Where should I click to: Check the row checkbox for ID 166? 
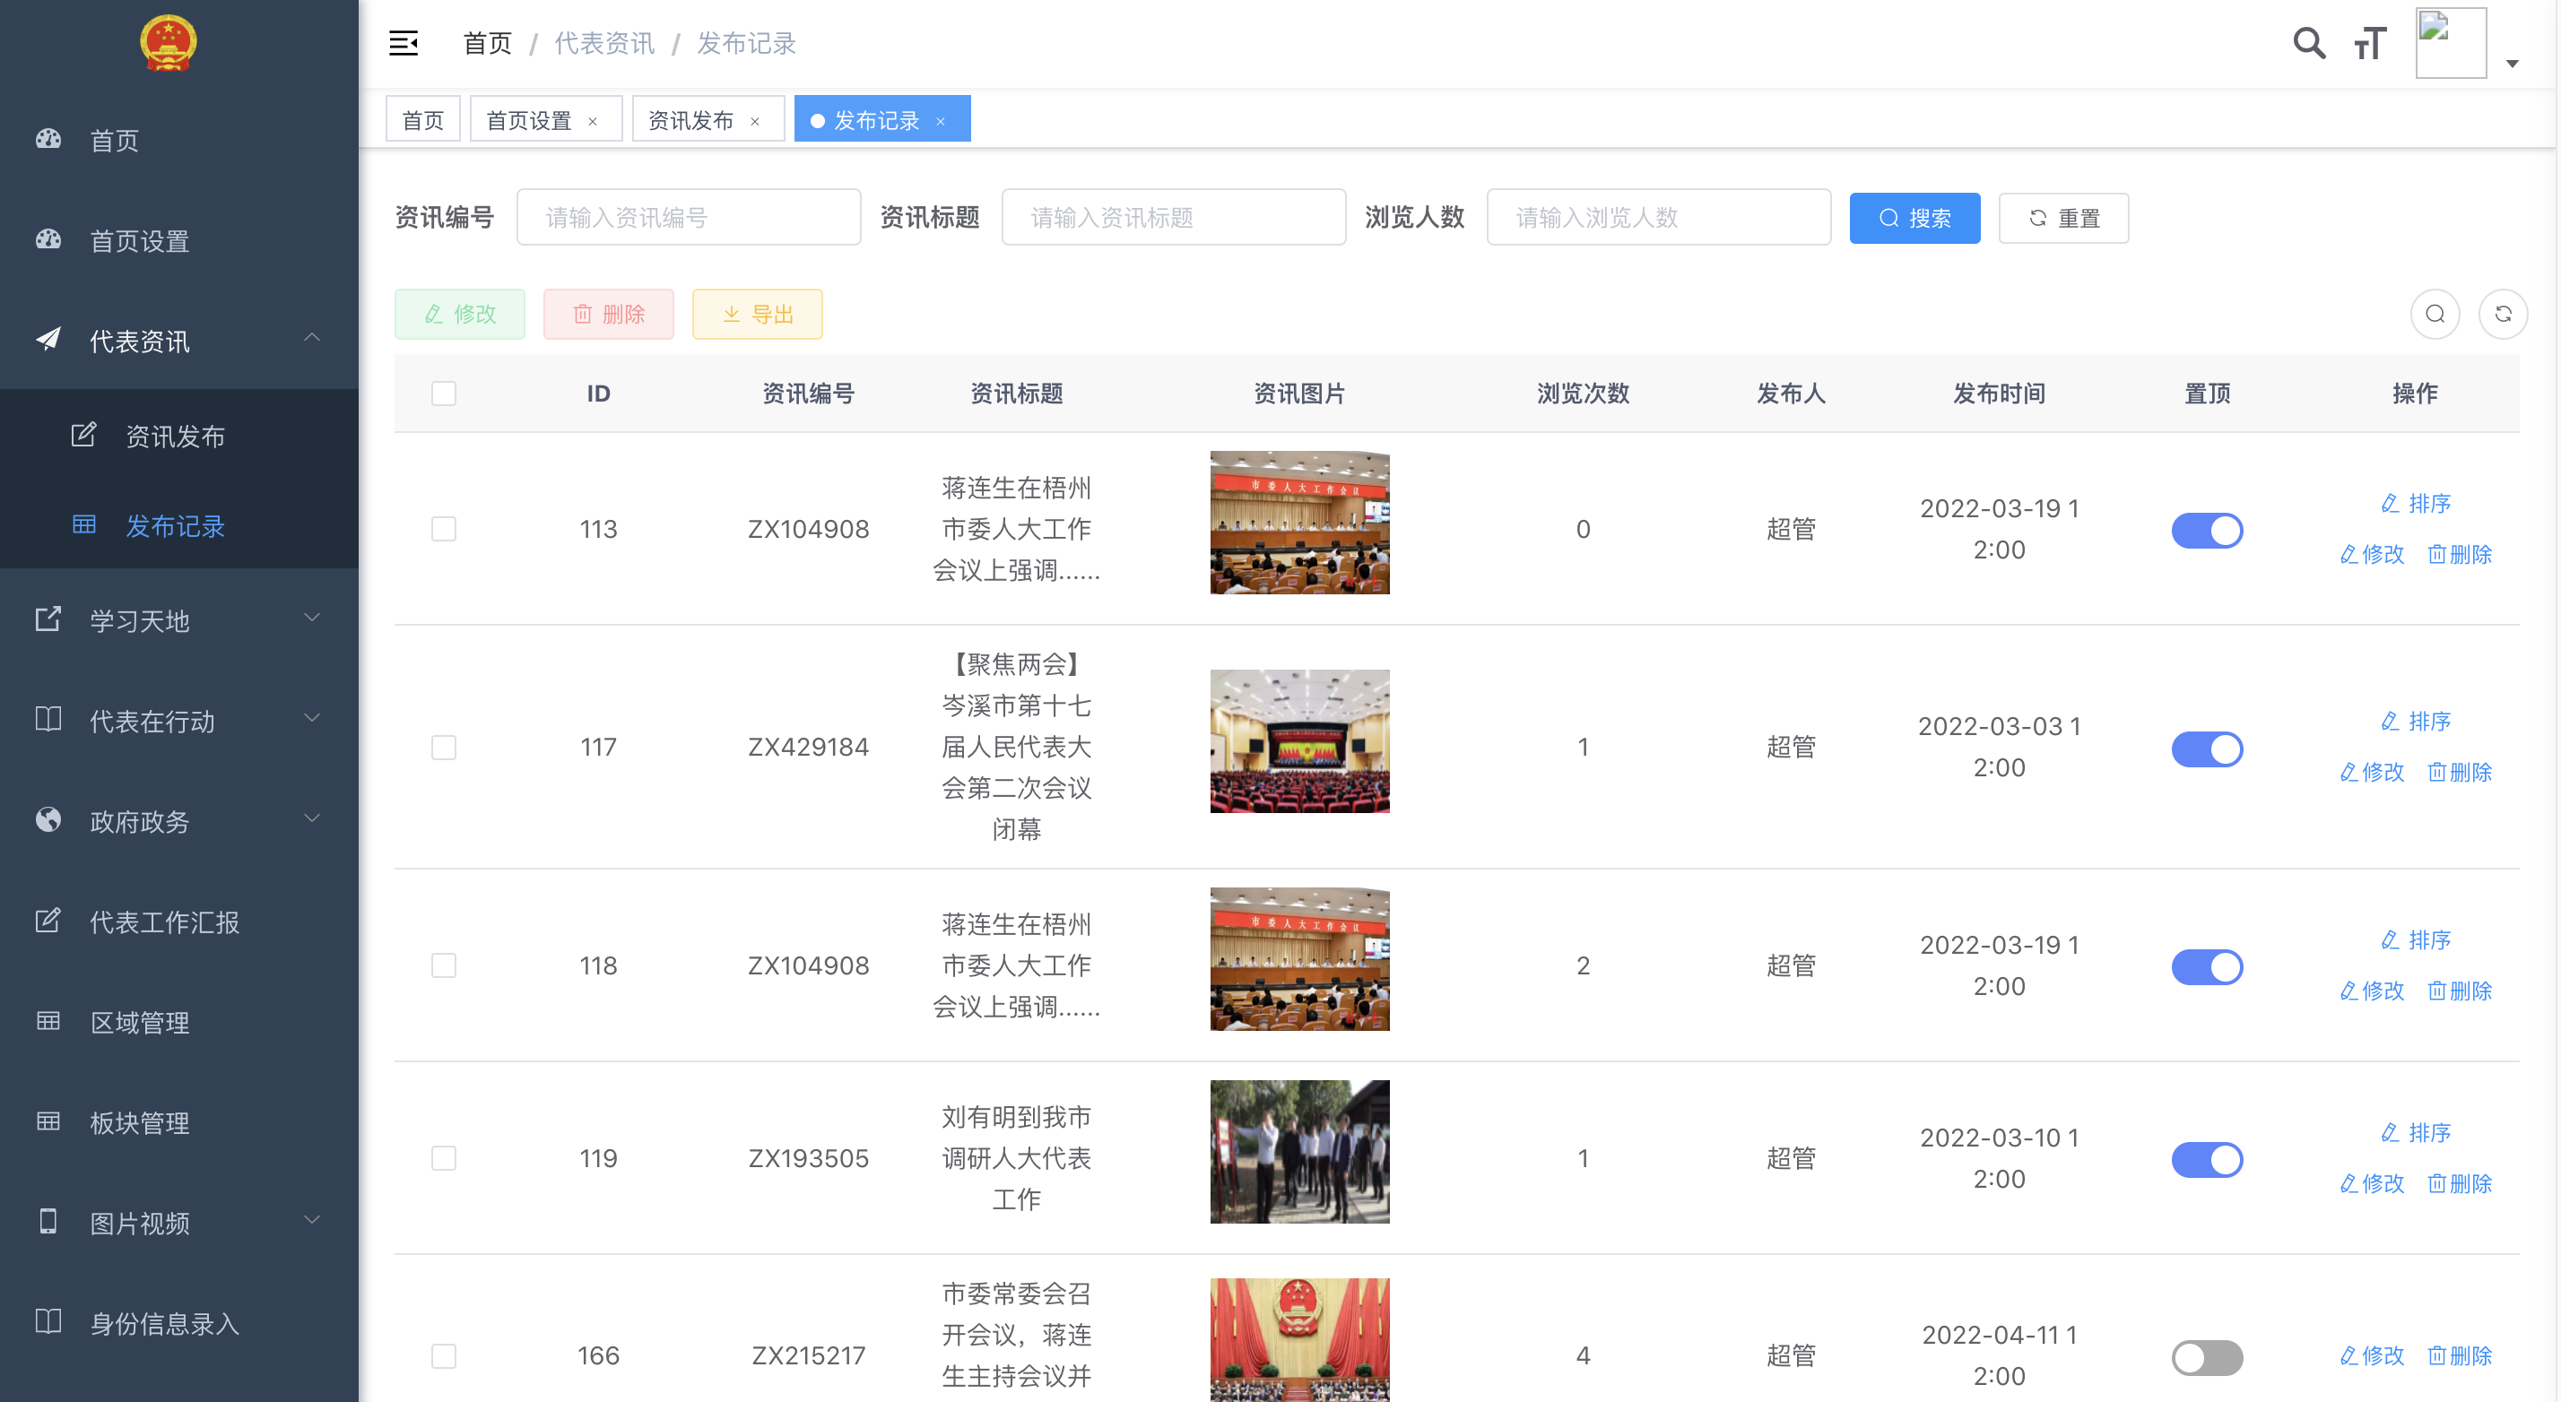(443, 1356)
